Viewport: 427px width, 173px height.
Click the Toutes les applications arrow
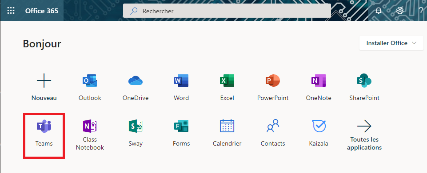(x=364, y=126)
